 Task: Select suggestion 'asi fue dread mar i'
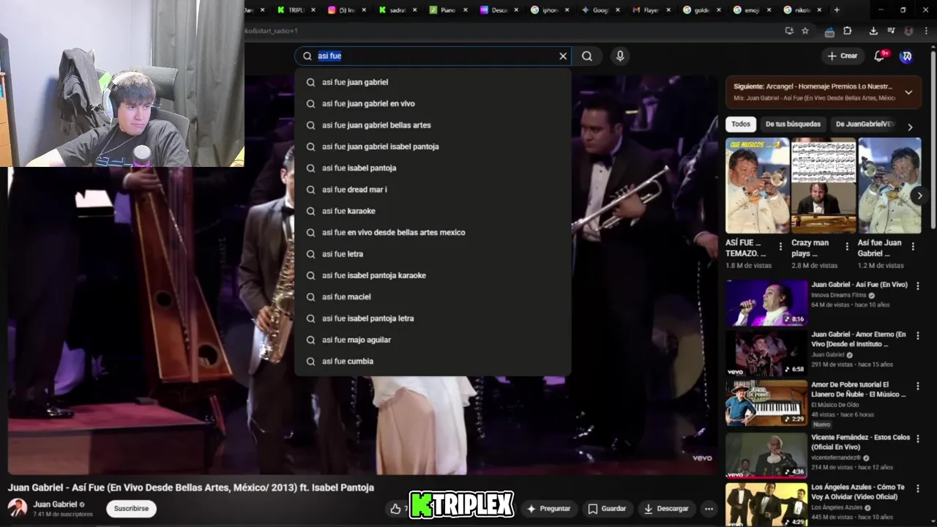tap(433, 190)
